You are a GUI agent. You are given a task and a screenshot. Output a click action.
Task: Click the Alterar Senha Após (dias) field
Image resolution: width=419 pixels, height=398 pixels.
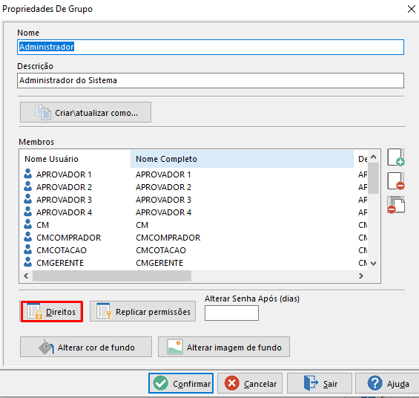click(x=231, y=313)
